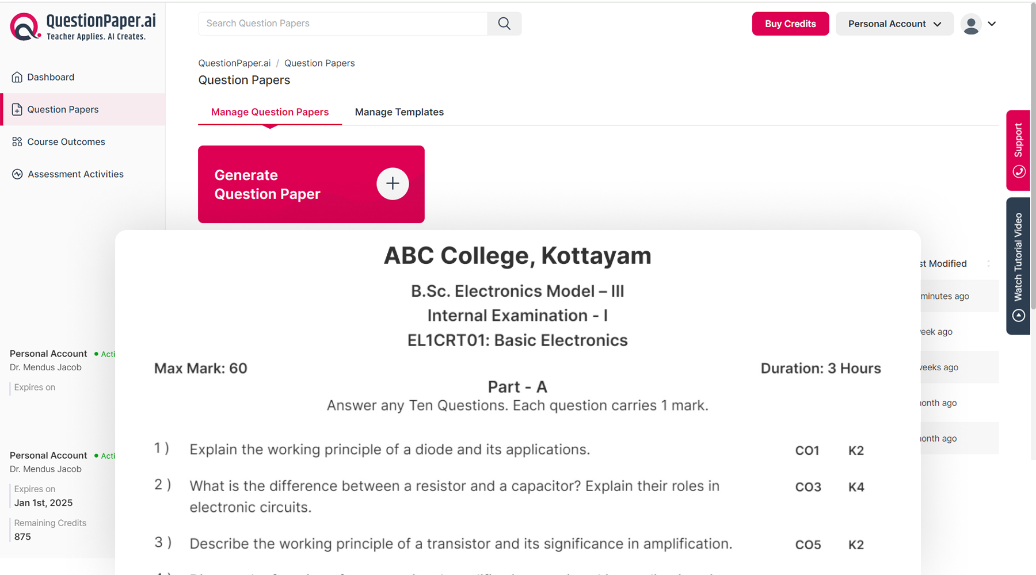Open Dashboard via its home icon
Image resolution: width=1036 pixels, height=575 pixels.
pos(17,77)
